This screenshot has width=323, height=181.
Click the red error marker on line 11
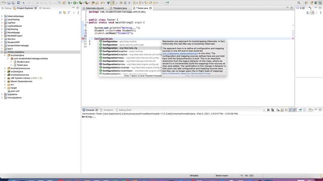coord(83,39)
